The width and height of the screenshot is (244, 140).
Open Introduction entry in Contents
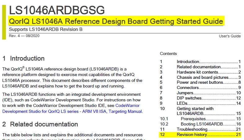pos(200,62)
